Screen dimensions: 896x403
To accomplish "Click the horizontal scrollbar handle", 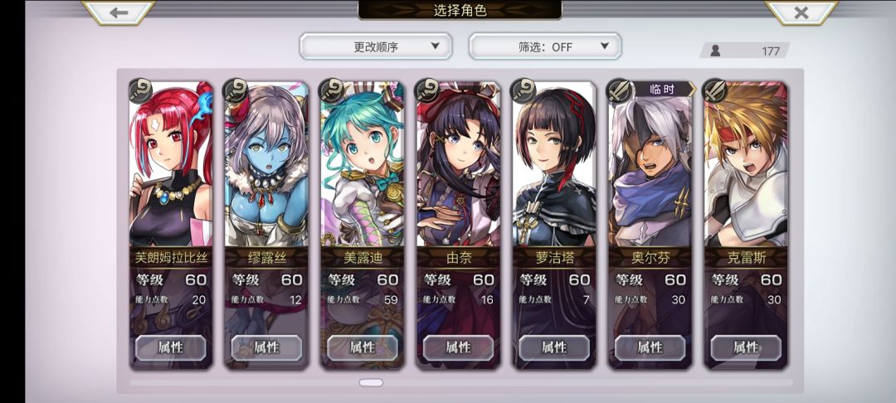I will [x=371, y=382].
